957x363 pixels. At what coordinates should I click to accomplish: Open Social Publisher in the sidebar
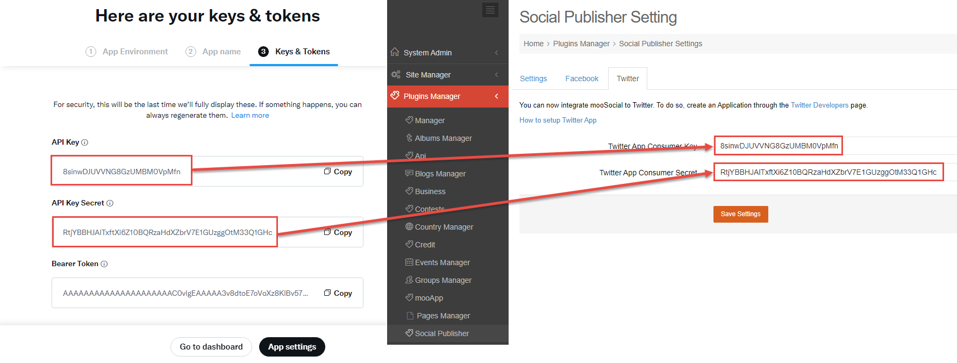point(442,333)
